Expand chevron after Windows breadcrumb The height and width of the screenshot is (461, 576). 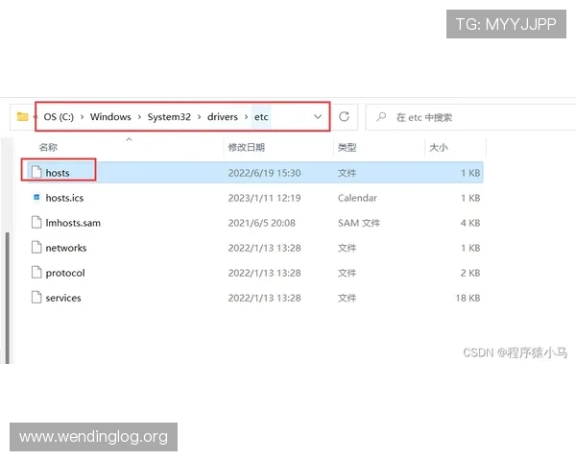pos(139,117)
